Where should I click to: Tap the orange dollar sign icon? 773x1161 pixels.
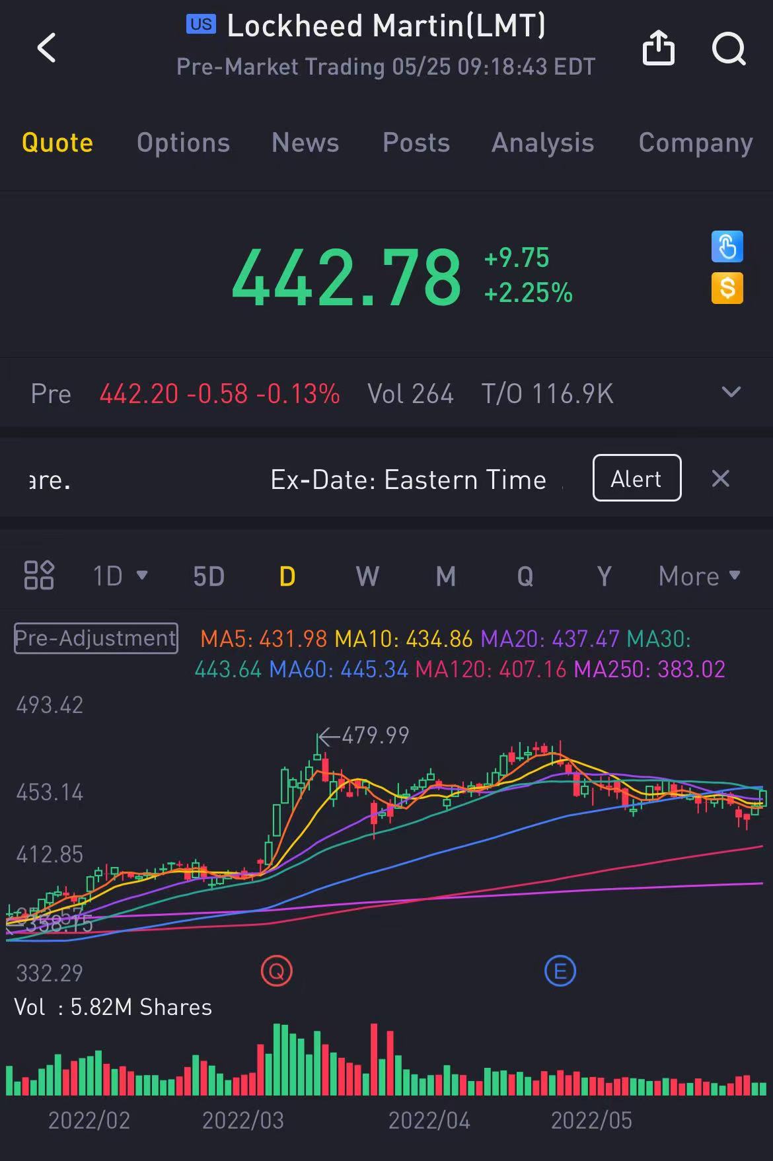tap(727, 288)
